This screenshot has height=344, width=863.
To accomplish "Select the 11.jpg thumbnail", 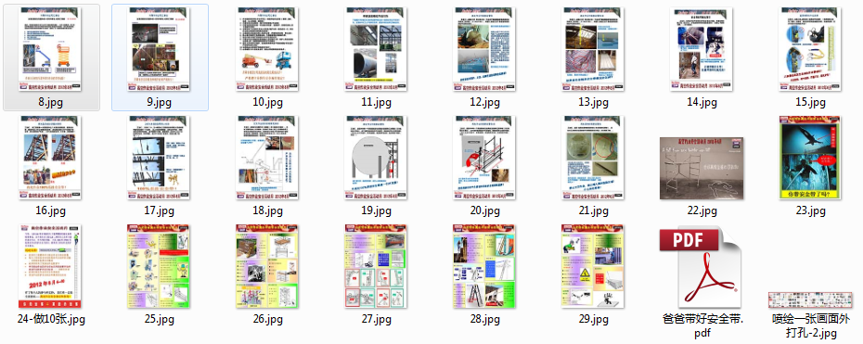I will click(x=377, y=49).
